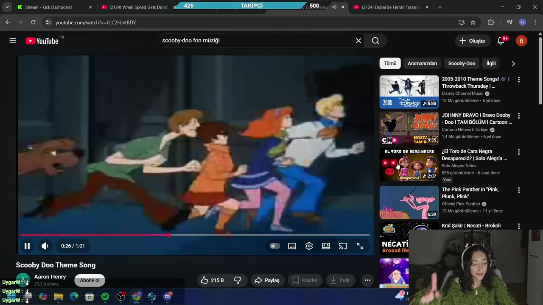Open the Pink Panther video thumbnail

[x=409, y=202]
